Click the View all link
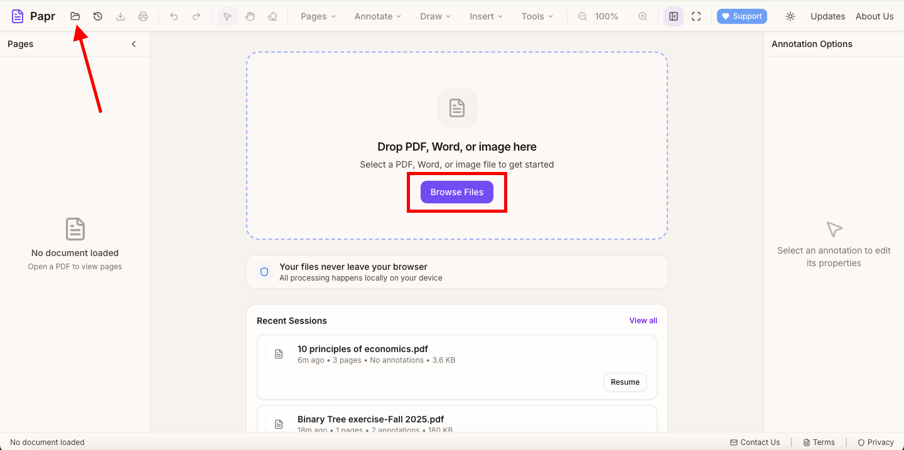 click(643, 321)
